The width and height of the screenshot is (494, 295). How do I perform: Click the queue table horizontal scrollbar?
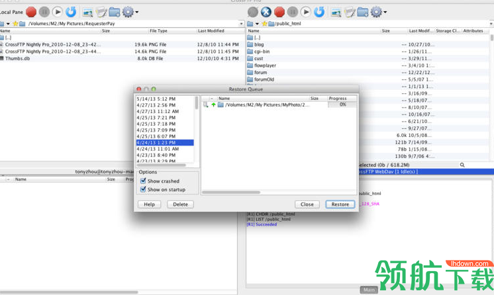point(232,192)
